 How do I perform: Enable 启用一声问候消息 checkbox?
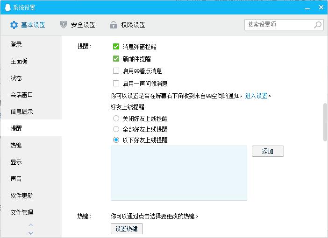116,84
